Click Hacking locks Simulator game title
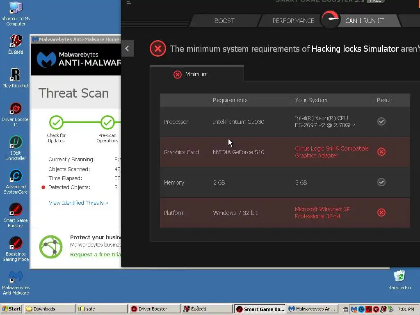The height and width of the screenshot is (315, 420). [x=355, y=49]
